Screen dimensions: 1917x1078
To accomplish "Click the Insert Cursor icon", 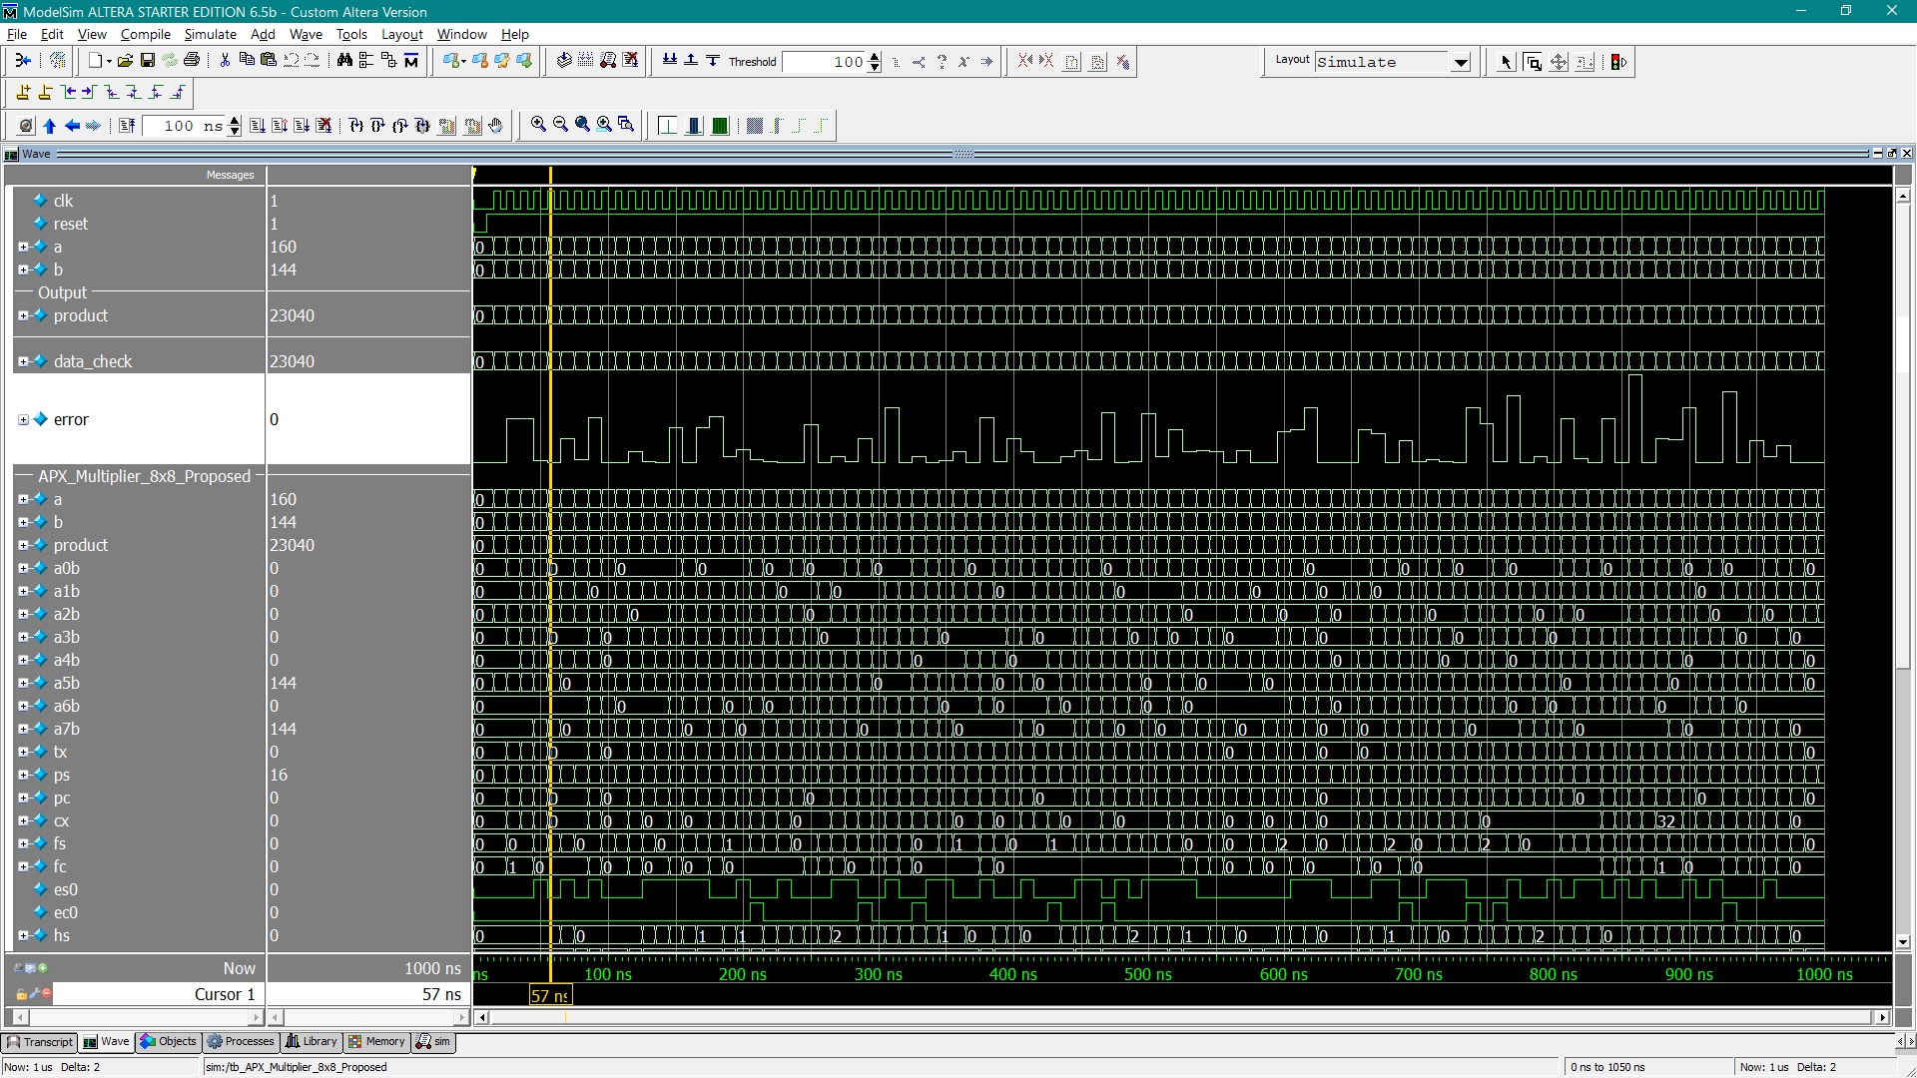I will (x=23, y=93).
